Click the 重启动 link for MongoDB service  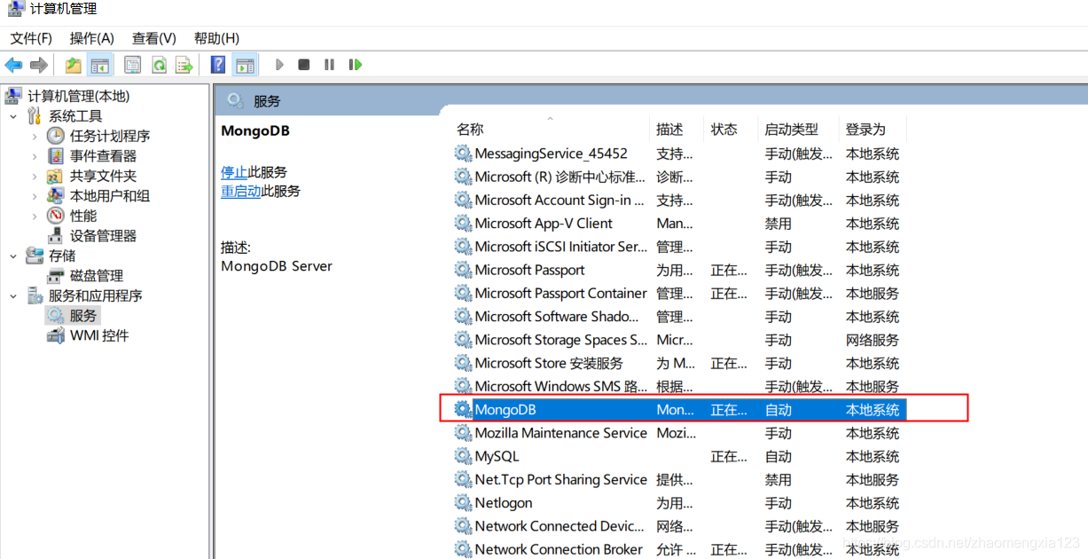241,191
